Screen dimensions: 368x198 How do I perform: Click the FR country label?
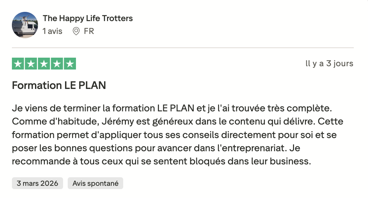(89, 31)
